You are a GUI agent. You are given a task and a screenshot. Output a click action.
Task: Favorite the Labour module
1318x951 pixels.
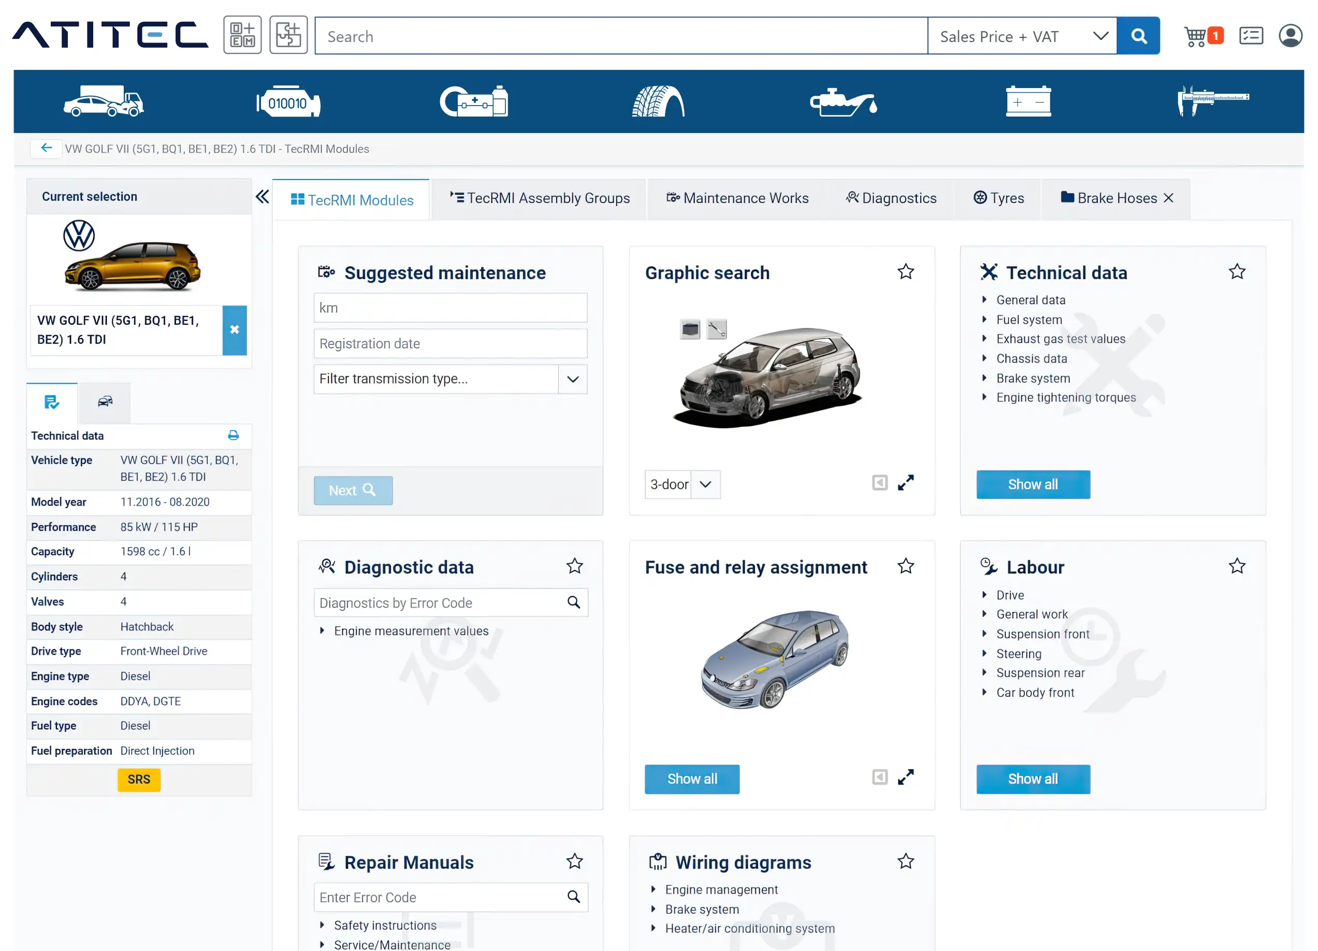click(x=1237, y=566)
